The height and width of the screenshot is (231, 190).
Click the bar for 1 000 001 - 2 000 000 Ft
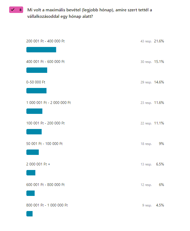point(34,111)
